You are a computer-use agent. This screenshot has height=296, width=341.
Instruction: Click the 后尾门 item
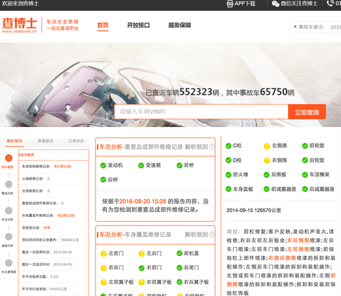(x=188, y=268)
